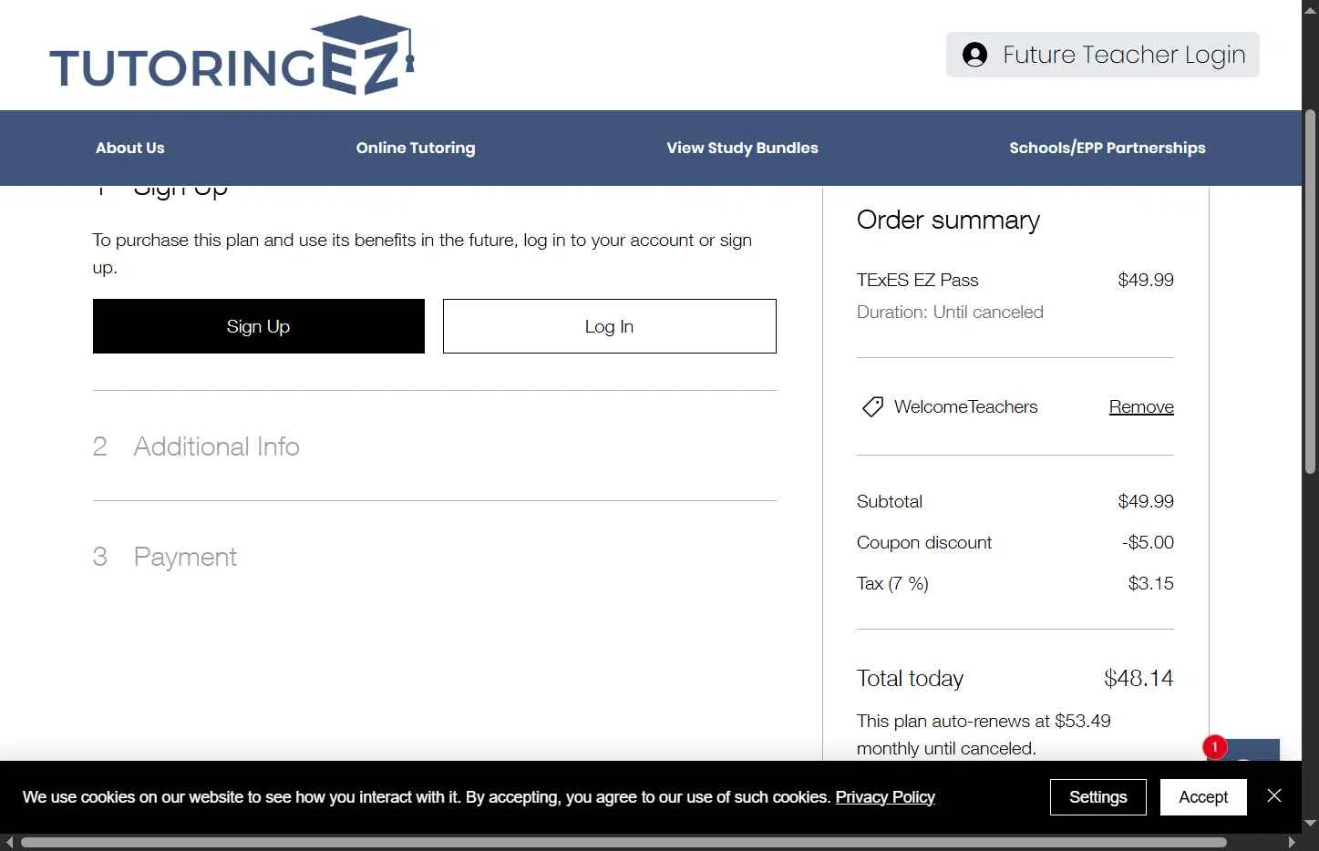The image size is (1319, 851).
Task: Click the horizontal scrollbar thumb
Action: pyautogui.click(x=623, y=843)
